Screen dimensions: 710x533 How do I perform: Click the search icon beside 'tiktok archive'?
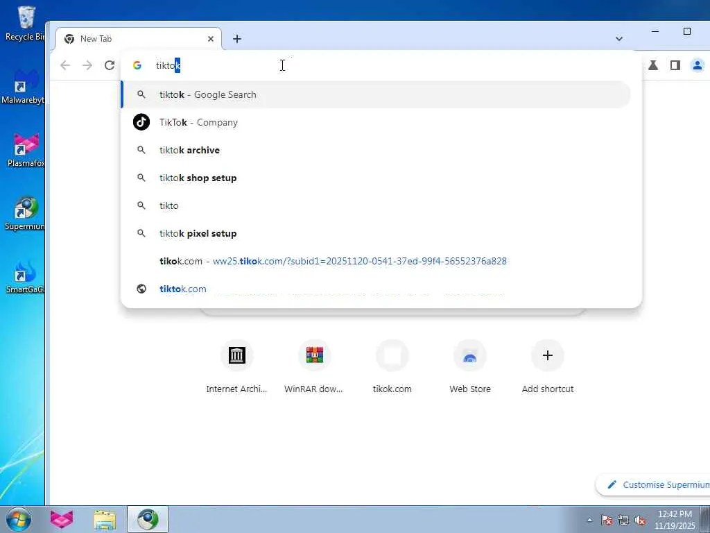[x=141, y=150]
